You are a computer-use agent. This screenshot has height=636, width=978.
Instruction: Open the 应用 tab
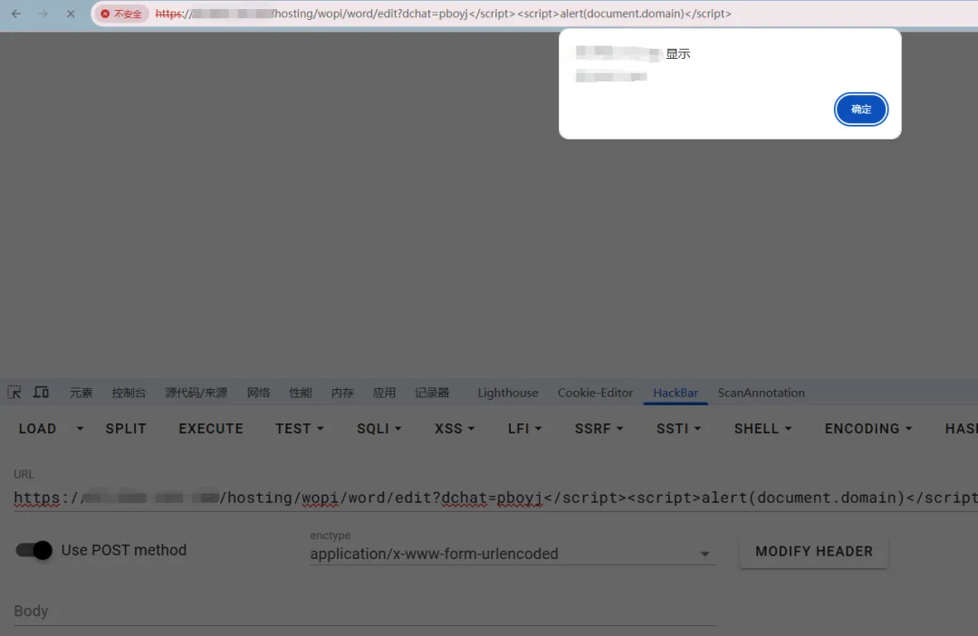(384, 393)
